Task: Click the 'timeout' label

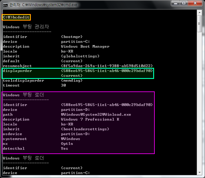Action: pos(11,85)
